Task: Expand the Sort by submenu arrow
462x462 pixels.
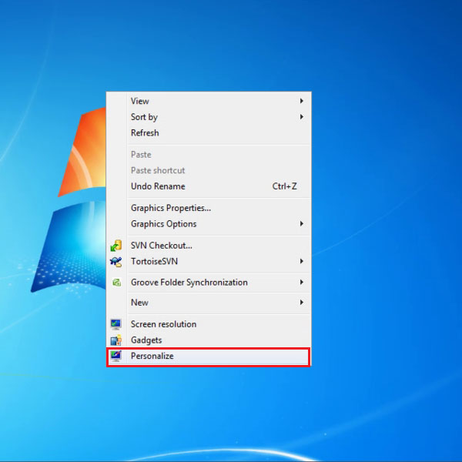Action: [x=301, y=117]
